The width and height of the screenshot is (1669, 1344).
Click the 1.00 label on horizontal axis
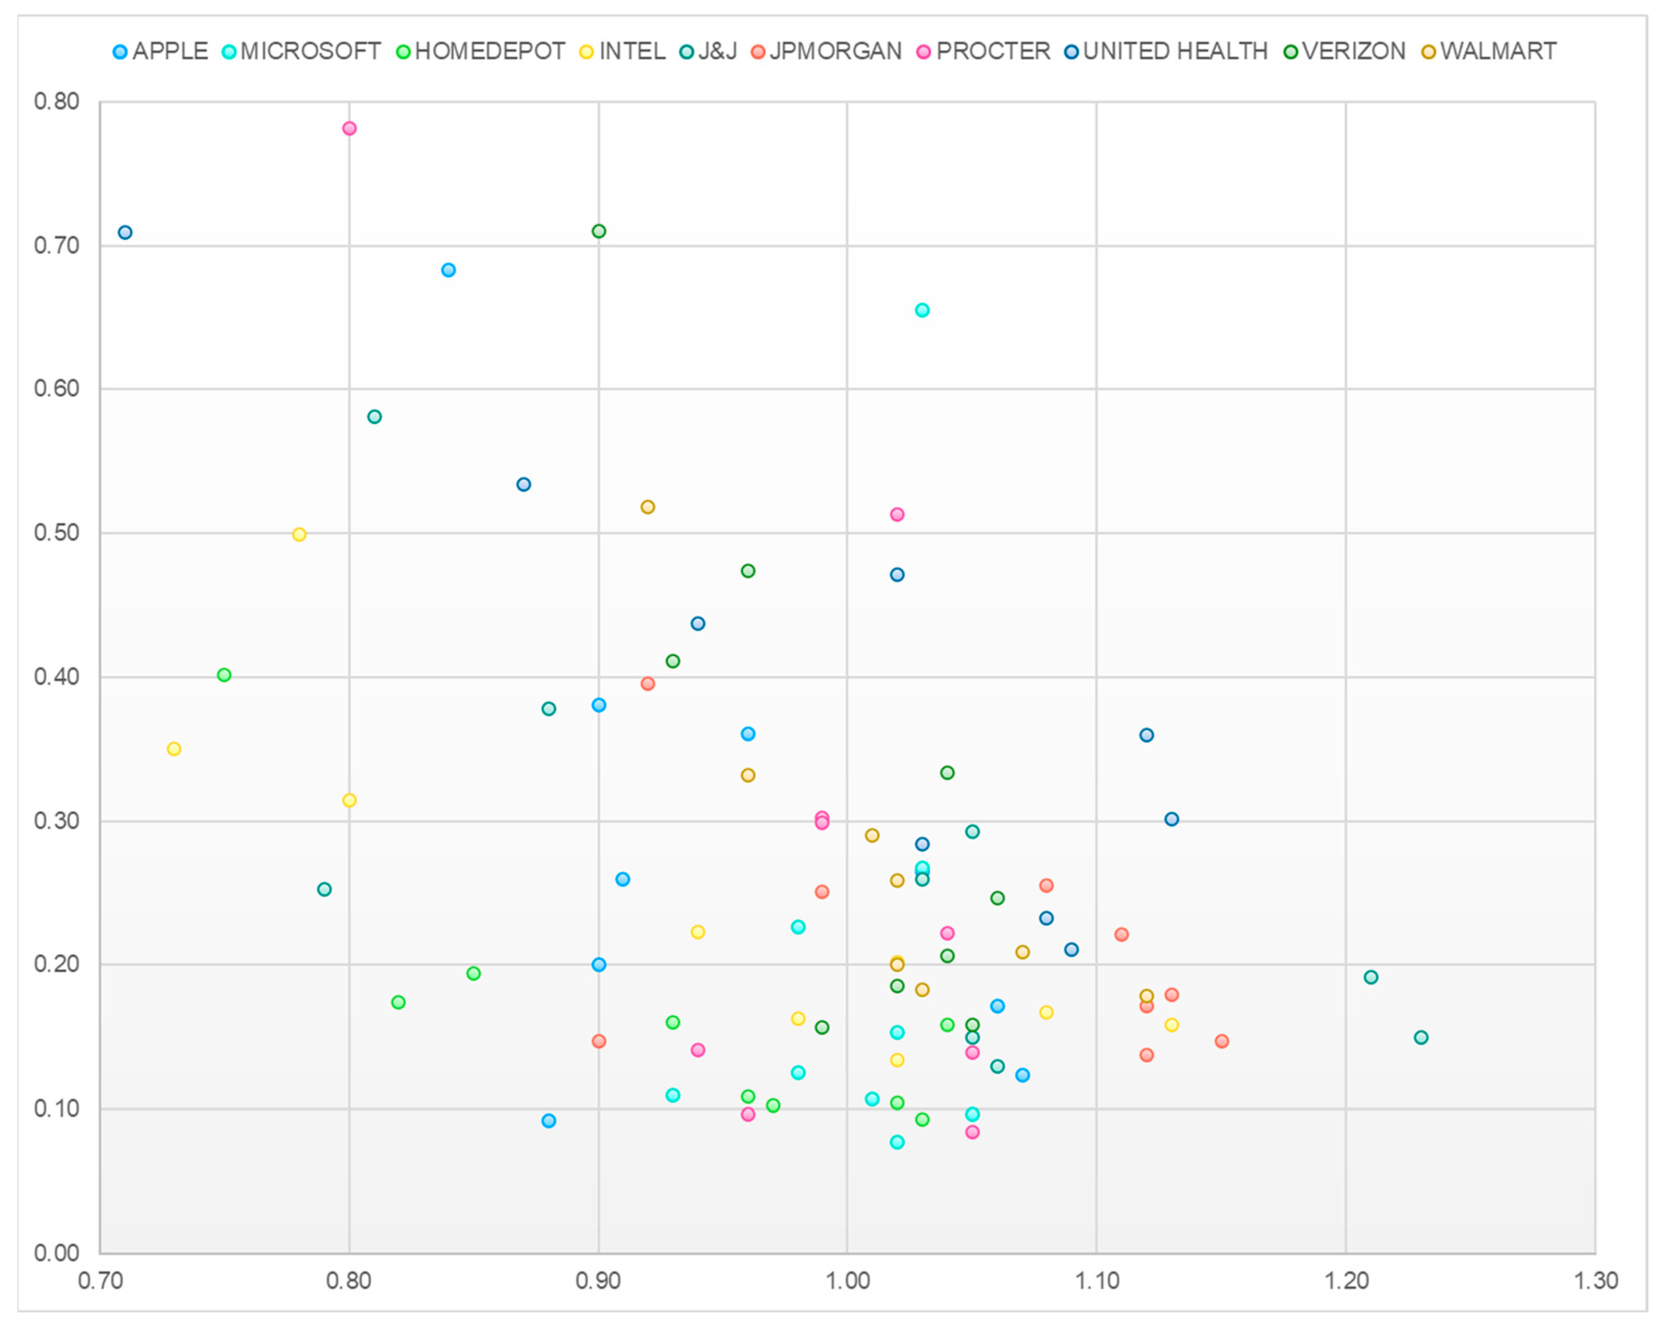[x=847, y=1281]
